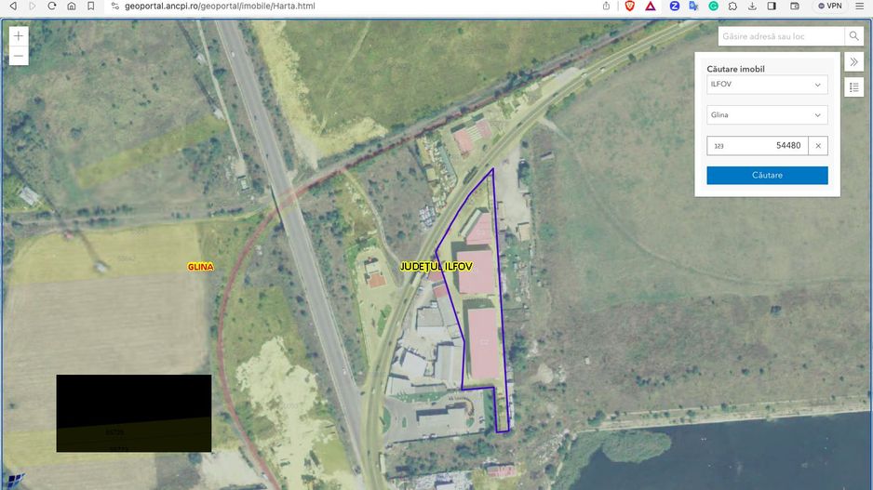Open the Glina locality dropdown

click(767, 115)
